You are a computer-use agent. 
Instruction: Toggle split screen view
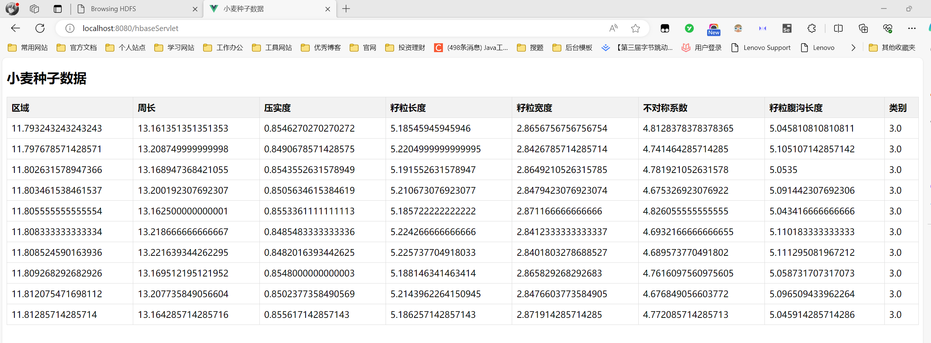pyautogui.click(x=838, y=28)
